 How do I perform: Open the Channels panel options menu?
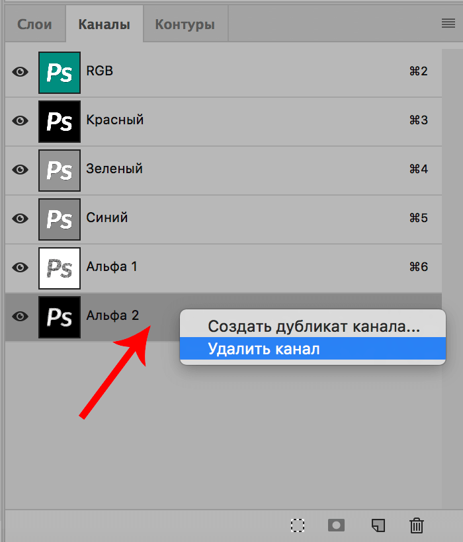(x=448, y=23)
